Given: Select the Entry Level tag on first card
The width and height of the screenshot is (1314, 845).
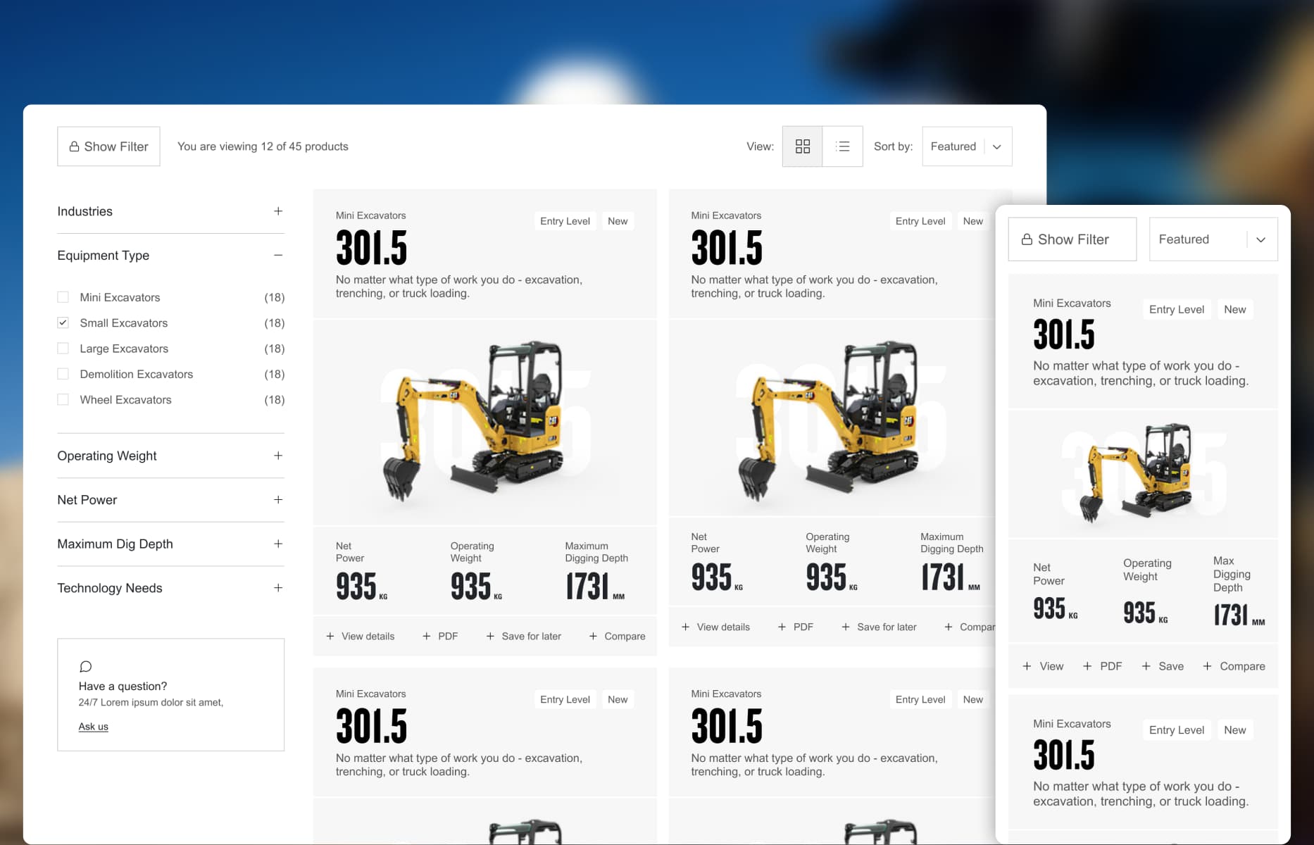Looking at the screenshot, I should 565,221.
